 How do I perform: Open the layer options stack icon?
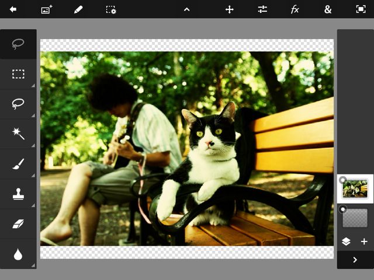pos(346,242)
